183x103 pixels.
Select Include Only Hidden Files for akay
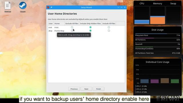(x=90, y=31)
